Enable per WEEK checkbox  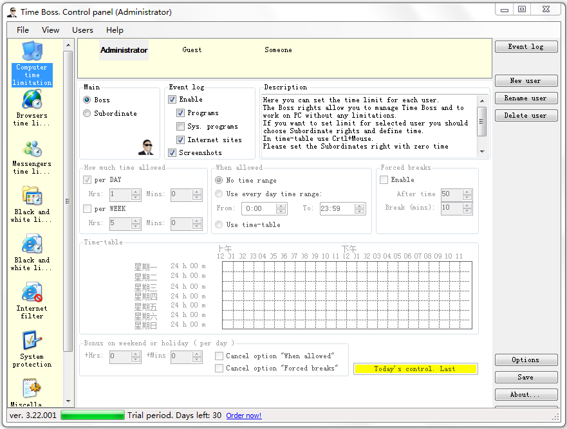point(87,208)
